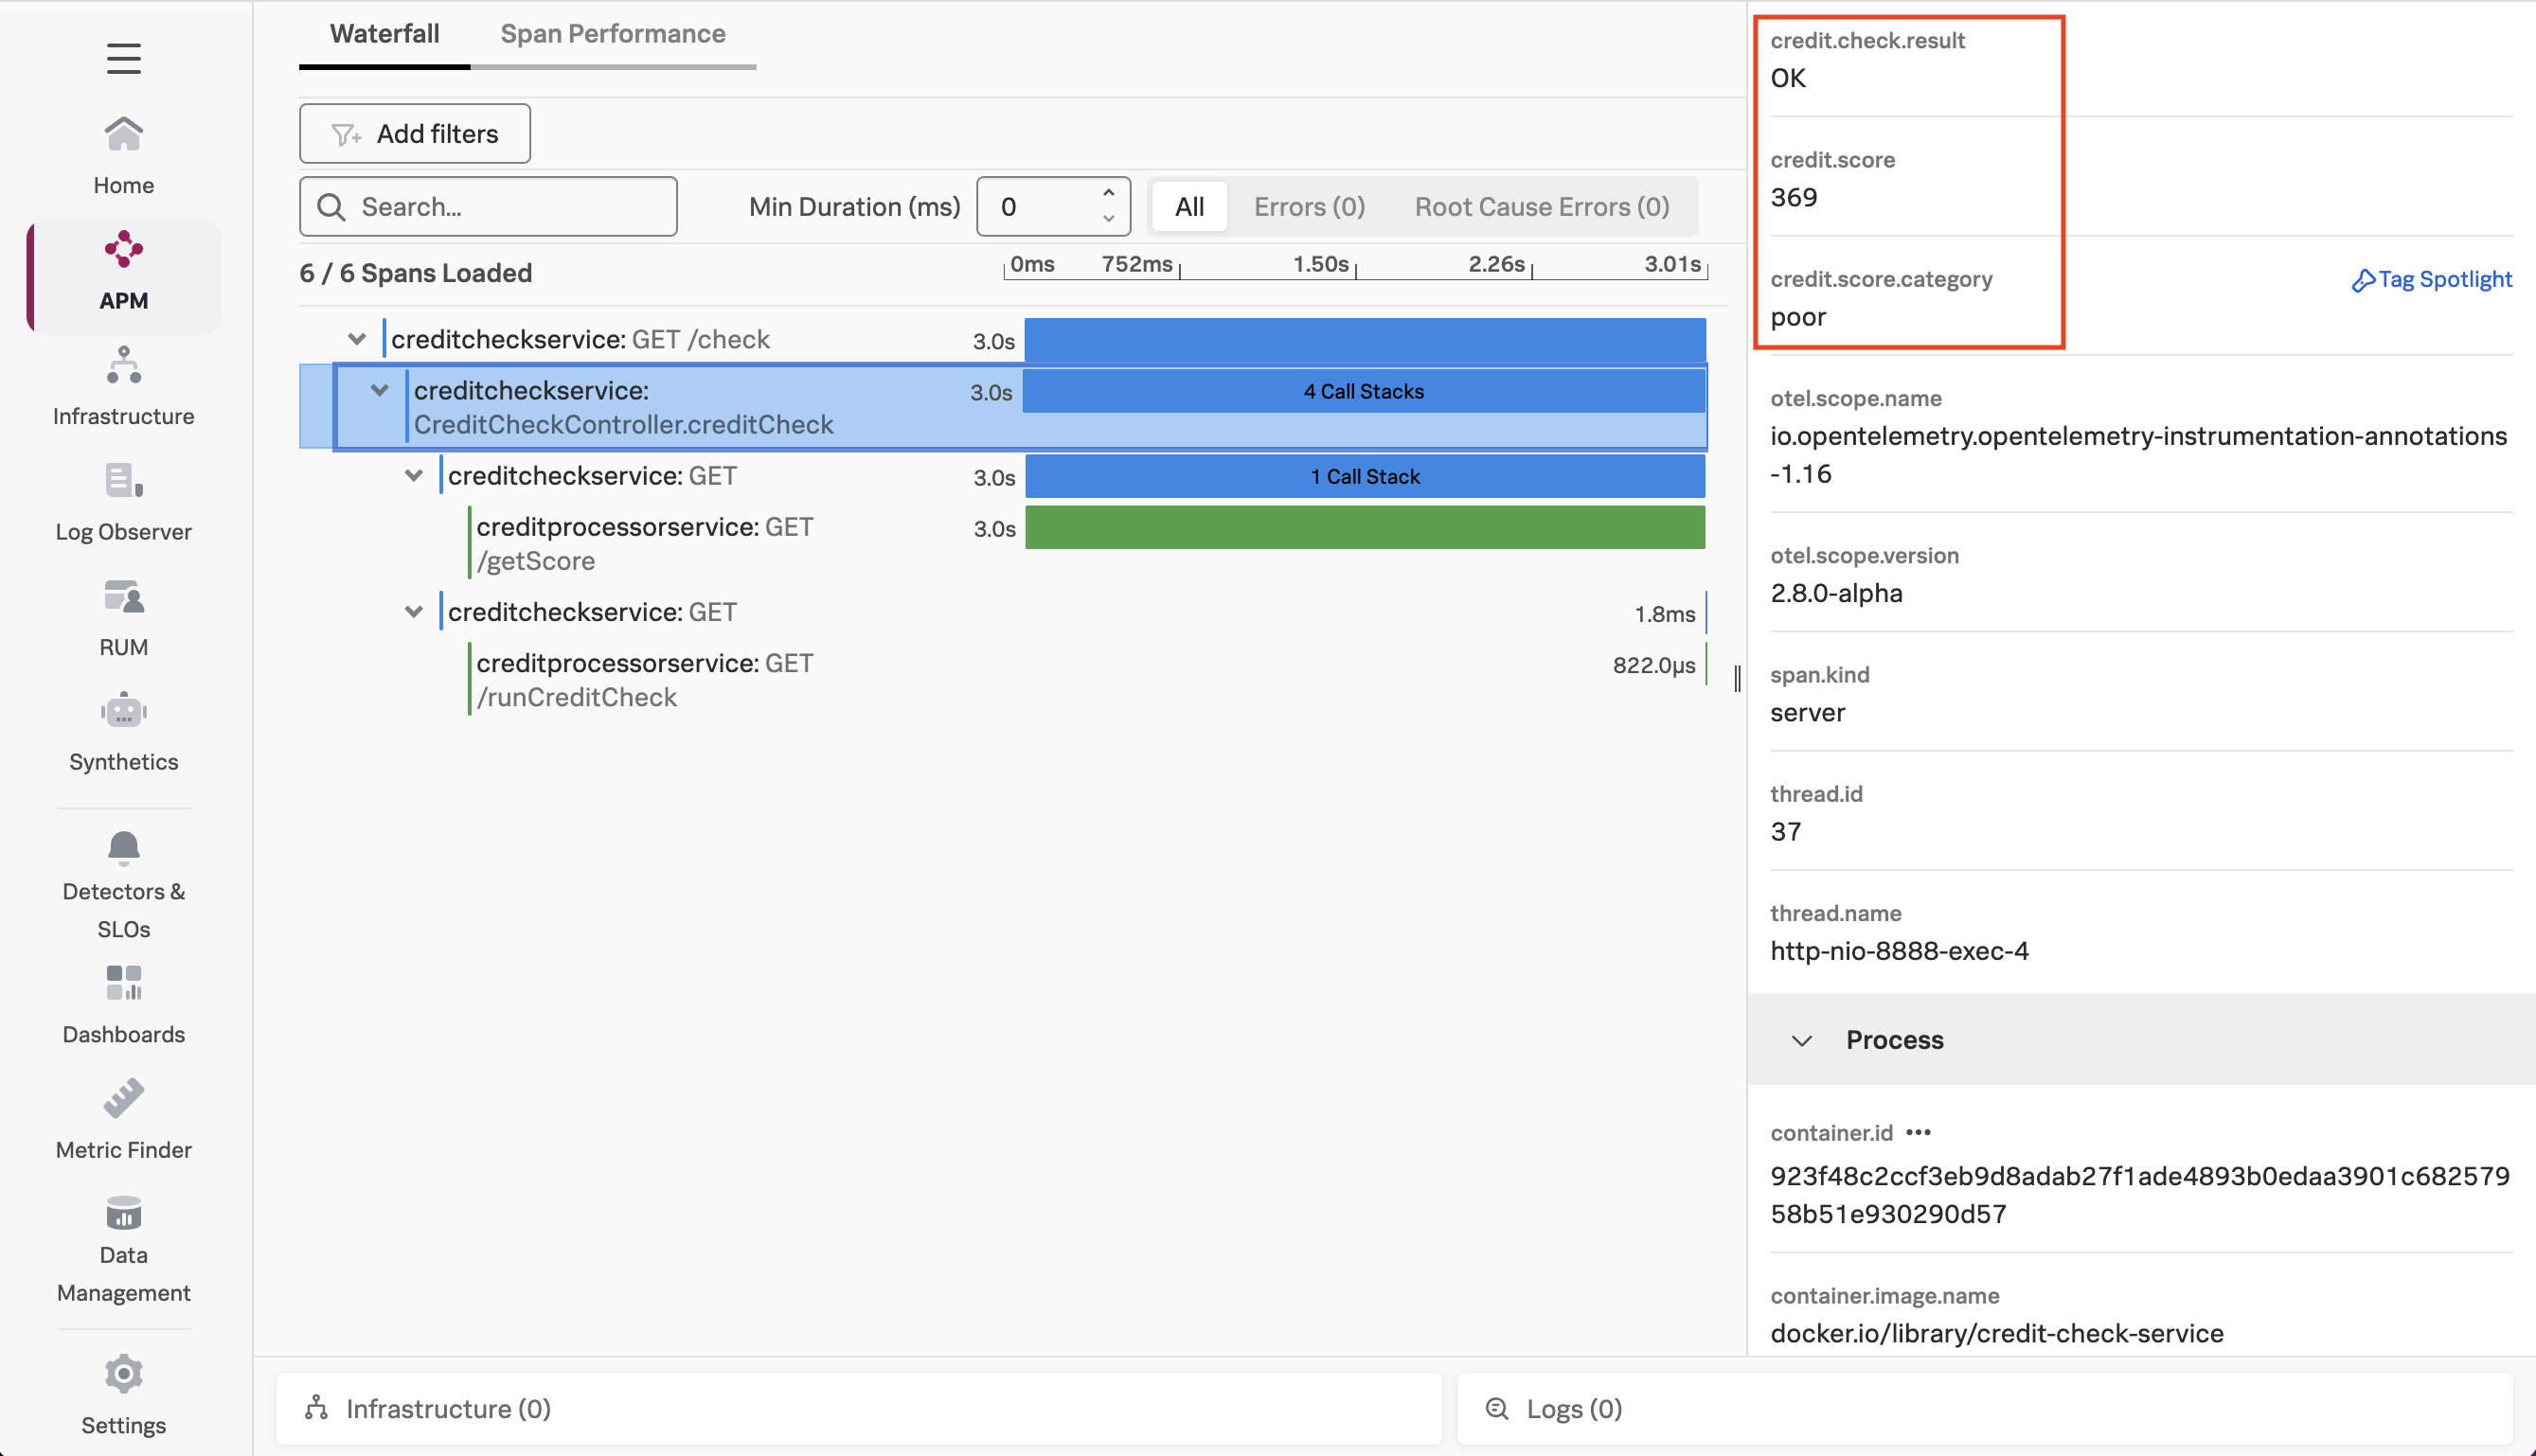Click the Add filters button

click(x=414, y=134)
